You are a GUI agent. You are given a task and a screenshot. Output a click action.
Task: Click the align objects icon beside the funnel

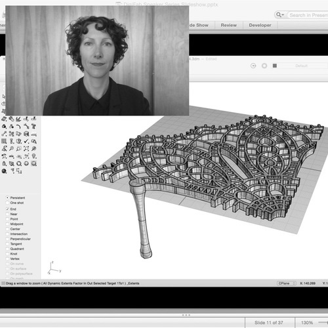coord(19,171)
